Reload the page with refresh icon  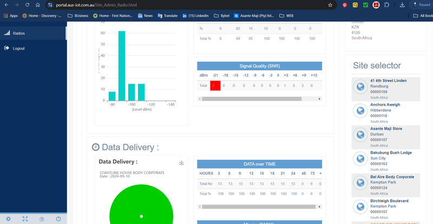(x=27, y=5)
